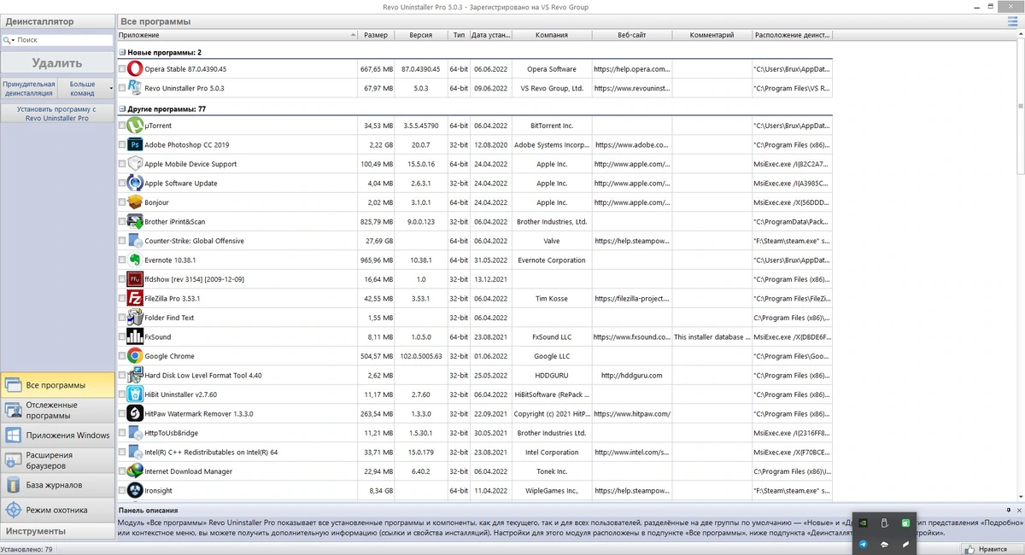Viewport: 1025px width, 555px height.
Task: Open the 'Больше команд' dropdown
Action: (x=87, y=88)
